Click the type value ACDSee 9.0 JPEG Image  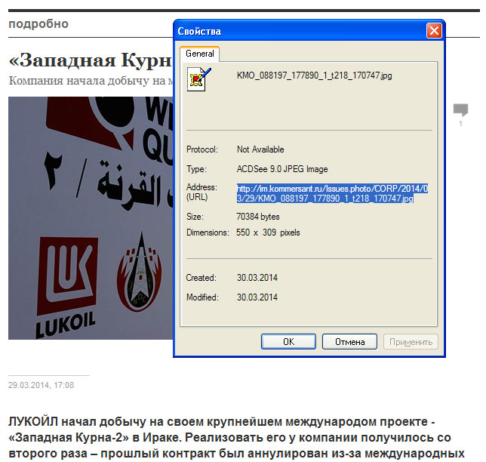[282, 169]
